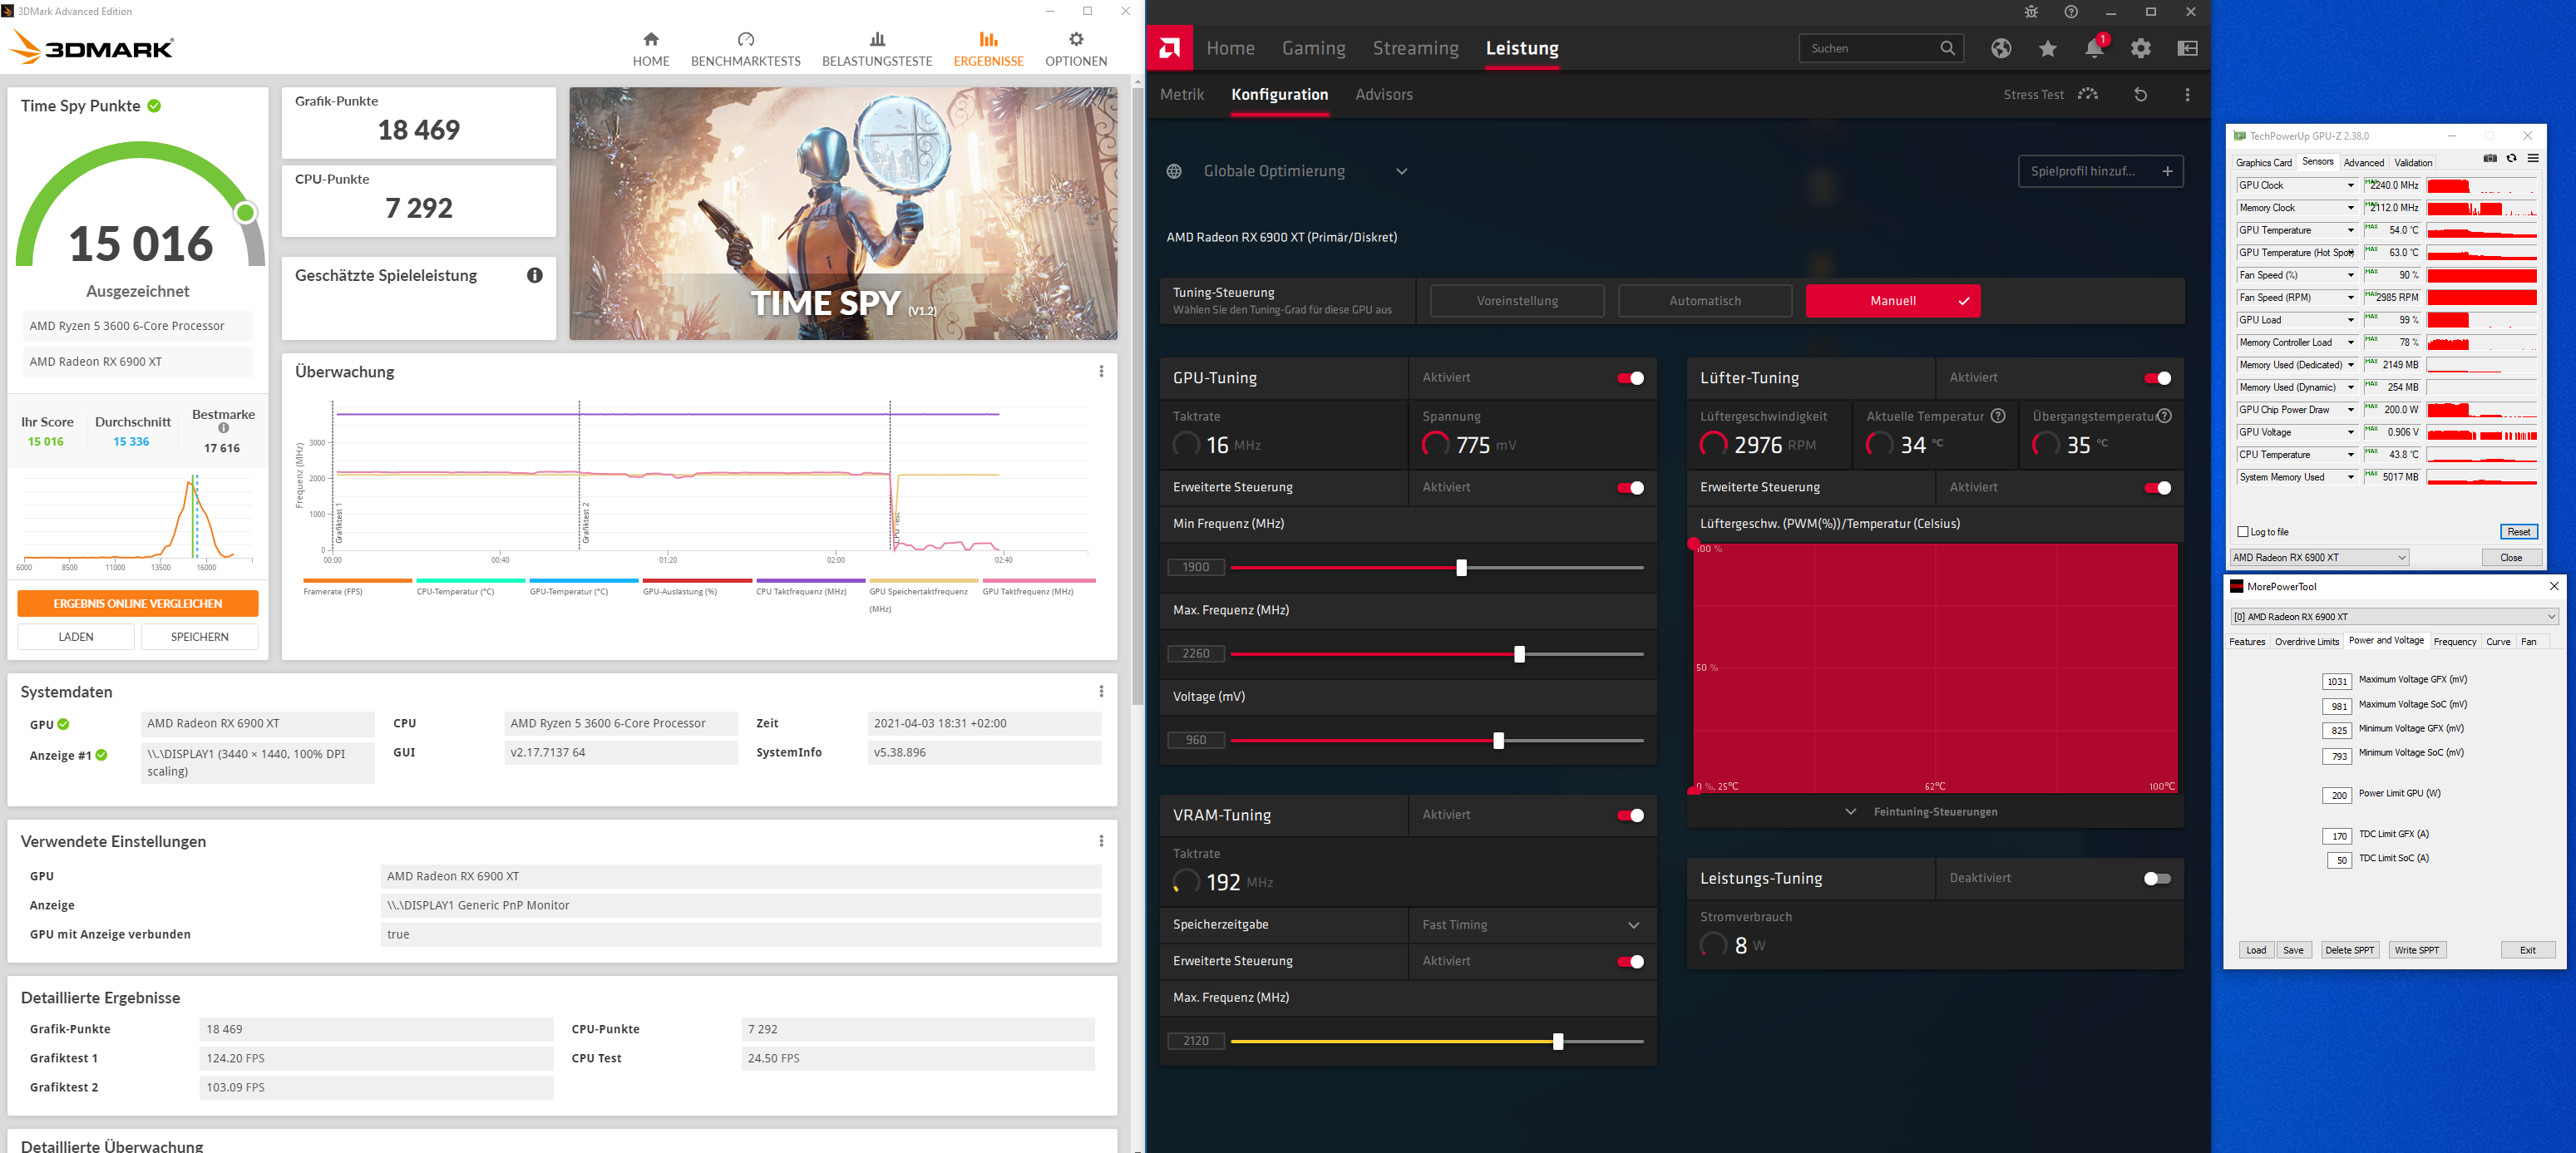The image size is (2576, 1153).
Task: Open AMD Radeon settings gear
Action: [x=2140, y=47]
